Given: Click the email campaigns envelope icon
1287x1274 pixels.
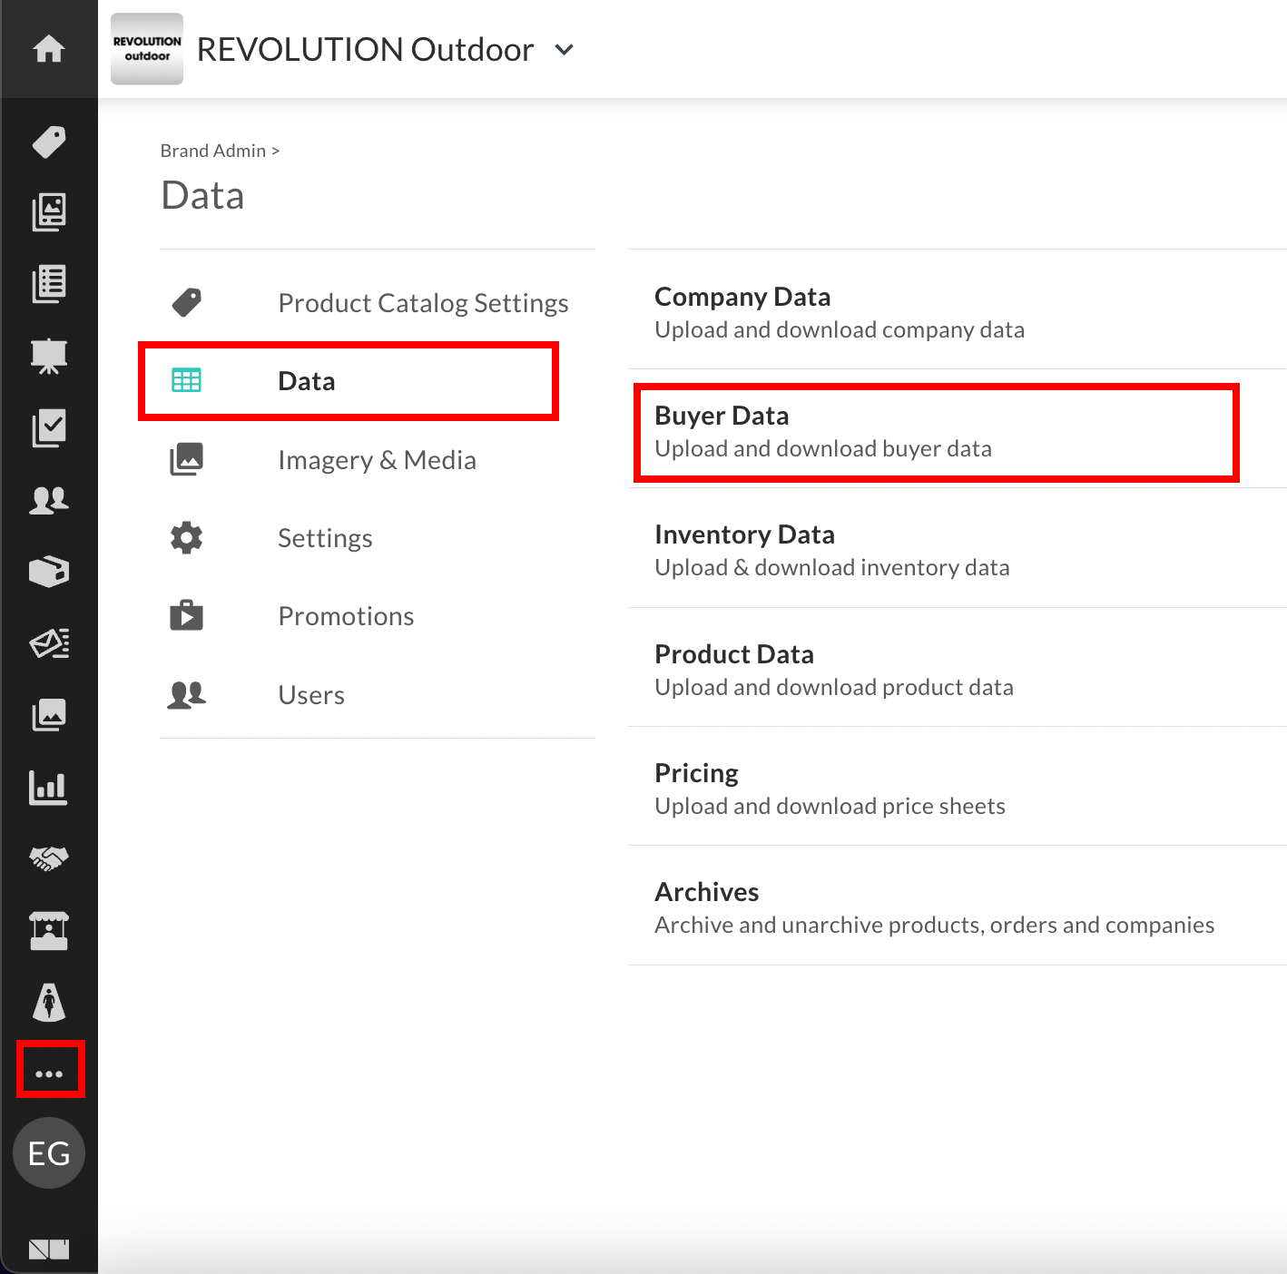Looking at the screenshot, I should coord(50,643).
